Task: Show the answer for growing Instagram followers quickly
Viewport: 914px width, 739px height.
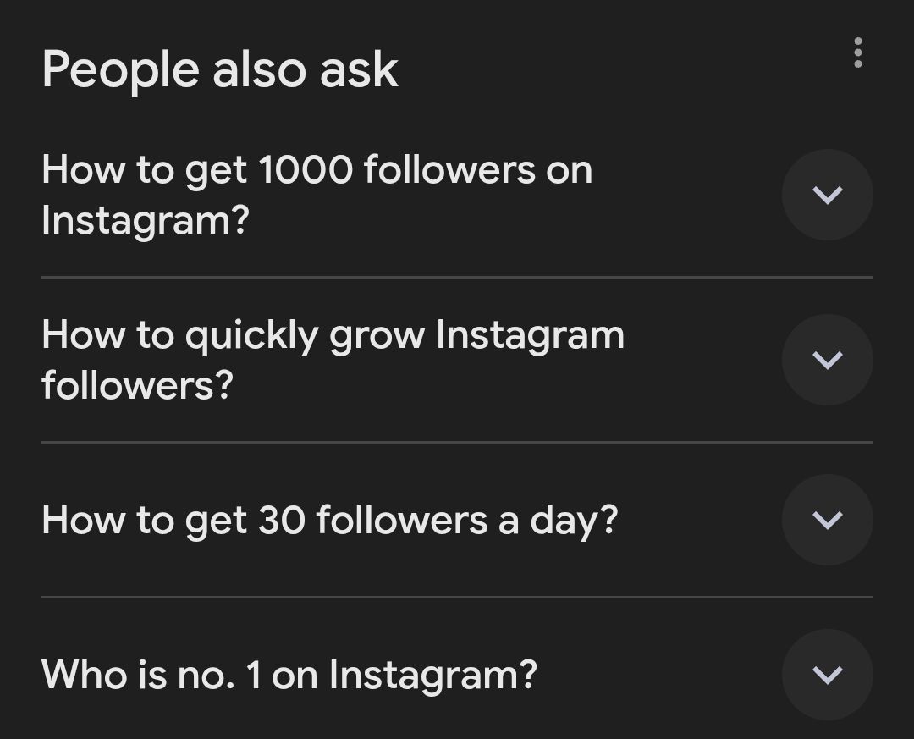Action: click(827, 360)
